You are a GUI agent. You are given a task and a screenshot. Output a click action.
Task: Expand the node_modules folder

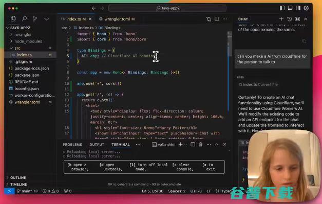(28, 41)
